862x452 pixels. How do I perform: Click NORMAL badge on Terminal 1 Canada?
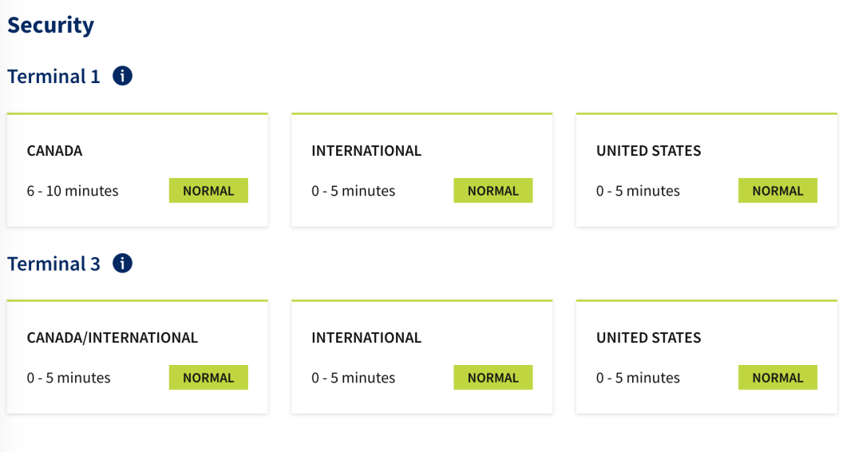(x=208, y=191)
